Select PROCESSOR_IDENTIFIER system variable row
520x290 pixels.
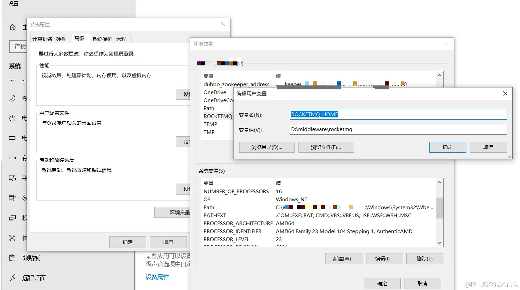(319, 231)
